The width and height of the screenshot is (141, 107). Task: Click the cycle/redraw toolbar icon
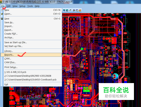click(x=67, y=10)
